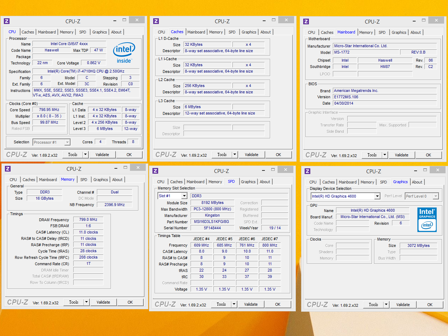The width and height of the screenshot is (448, 336).
Task: Click OK in the Graphics window
Action: [430, 305]
